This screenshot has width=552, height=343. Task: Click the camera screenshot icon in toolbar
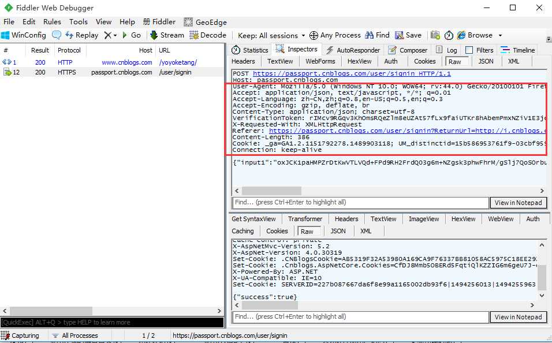pos(435,35)
